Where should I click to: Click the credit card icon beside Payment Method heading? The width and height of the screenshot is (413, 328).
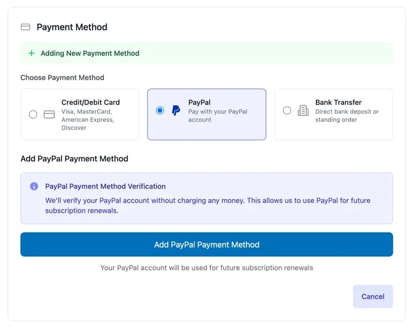click(x=25, y=27)
